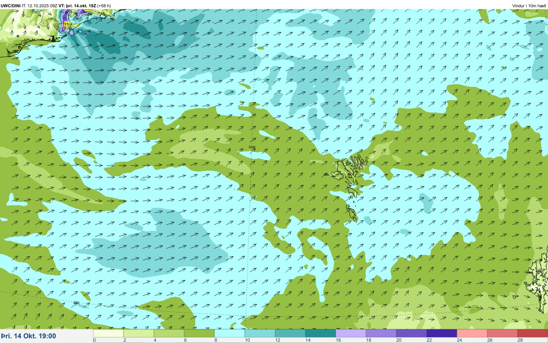
Task: Click the '(+58 h)' forecast offset text
Action: pyautogui.click(x=104, y=6)
